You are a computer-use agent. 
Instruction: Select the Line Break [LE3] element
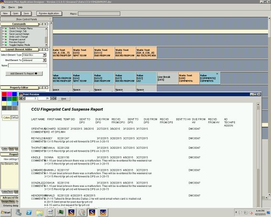pos(167,78)
